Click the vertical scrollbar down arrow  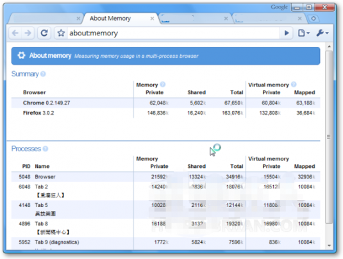[329, 246]
